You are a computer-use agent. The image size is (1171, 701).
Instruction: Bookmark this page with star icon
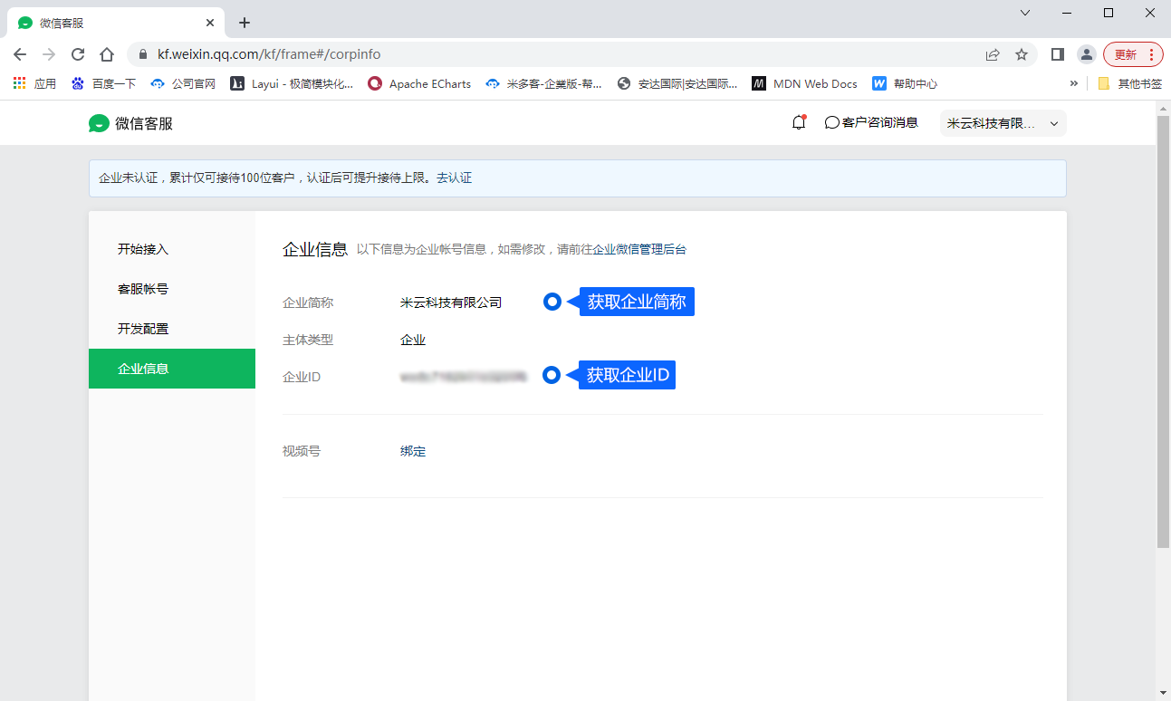[x=1022, y=54]
